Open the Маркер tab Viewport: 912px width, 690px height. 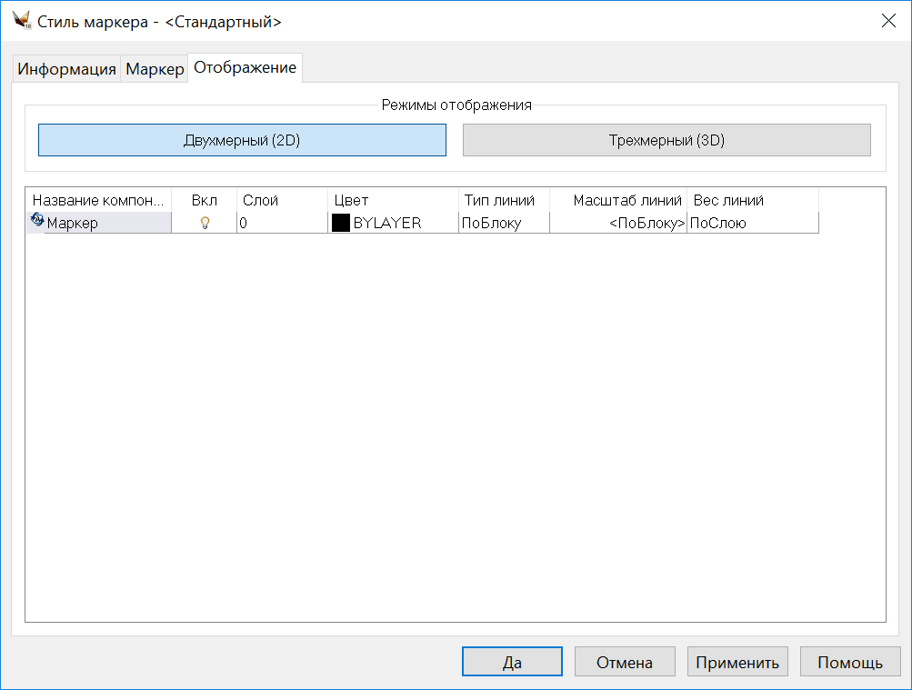point(155,69)
